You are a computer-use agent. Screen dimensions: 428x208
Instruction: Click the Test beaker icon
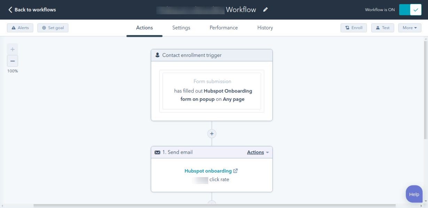377,27
